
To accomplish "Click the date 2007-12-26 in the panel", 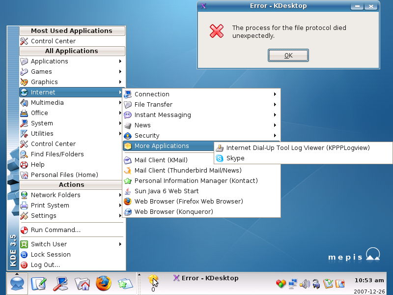I will (369, 292).
